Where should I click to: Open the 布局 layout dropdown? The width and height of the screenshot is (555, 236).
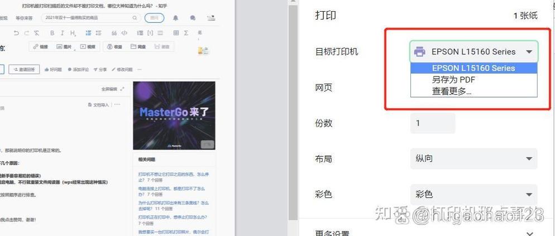[474, 158]
